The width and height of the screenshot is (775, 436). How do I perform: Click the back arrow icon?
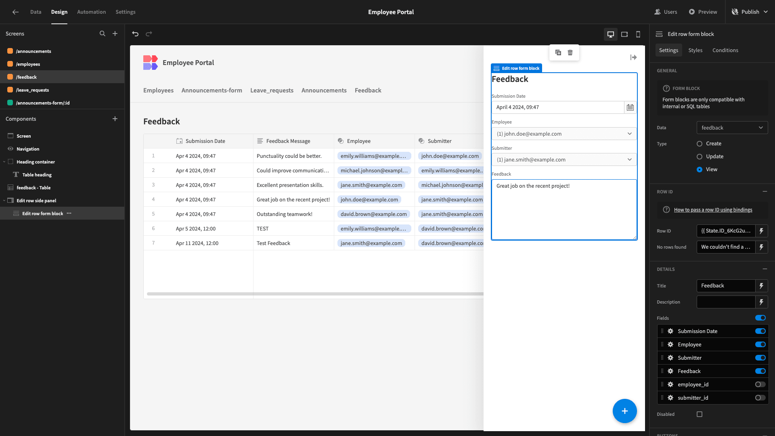point(15,12)
